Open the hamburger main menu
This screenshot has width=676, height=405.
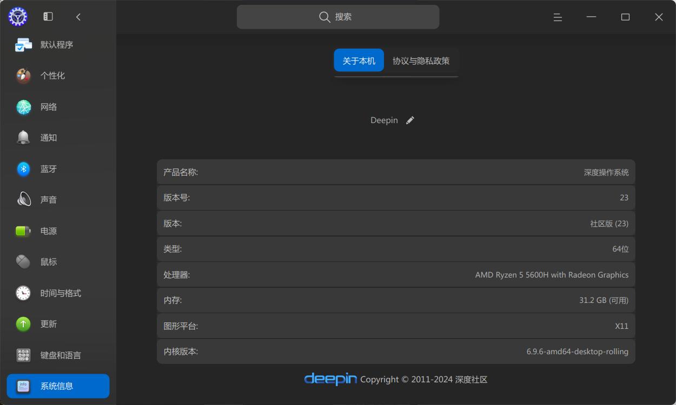tap(558, 17)
